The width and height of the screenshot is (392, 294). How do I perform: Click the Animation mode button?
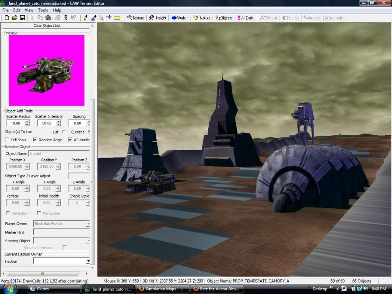(312, 18)
